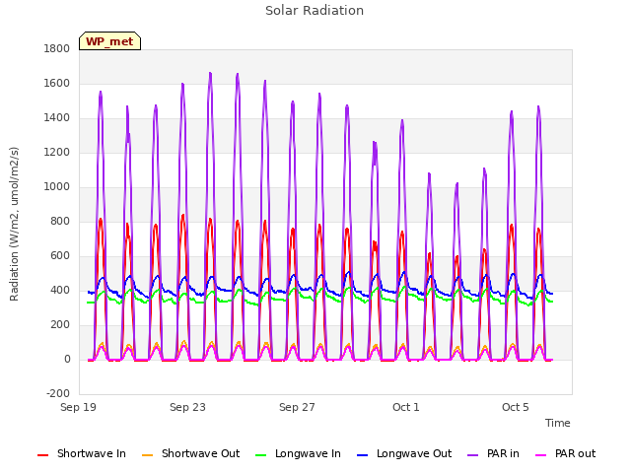Click the Longwave Out legend entry
Screen dimensions: 631x473
[404, 453]
